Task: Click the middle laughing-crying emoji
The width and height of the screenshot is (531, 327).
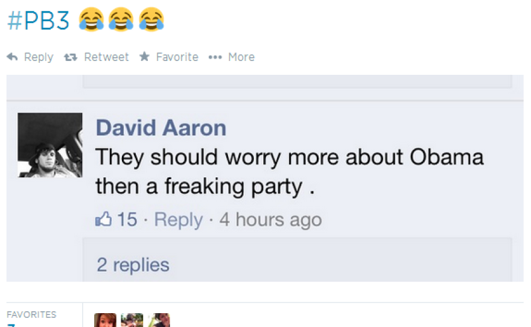Action: (121, 19)
